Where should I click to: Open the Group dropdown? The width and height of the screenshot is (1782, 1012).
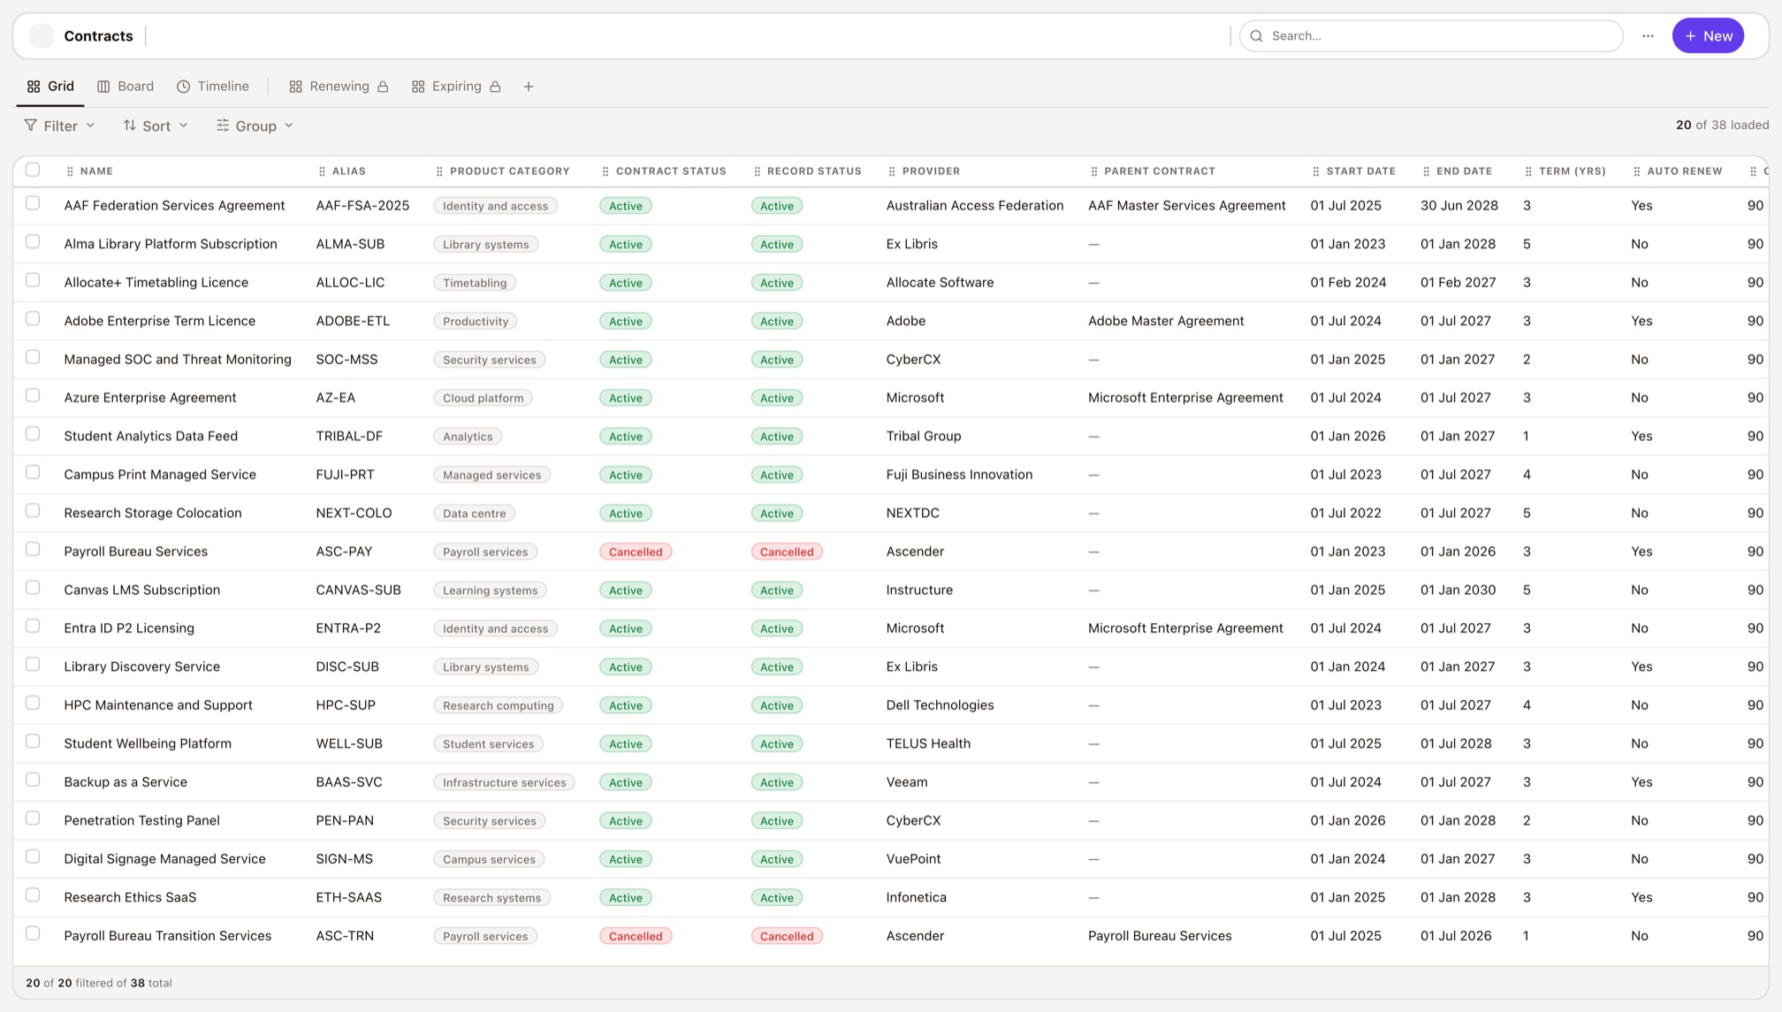click(x=255, y=126)
